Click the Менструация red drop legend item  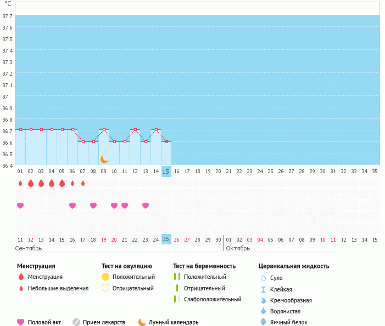(21, 277)
